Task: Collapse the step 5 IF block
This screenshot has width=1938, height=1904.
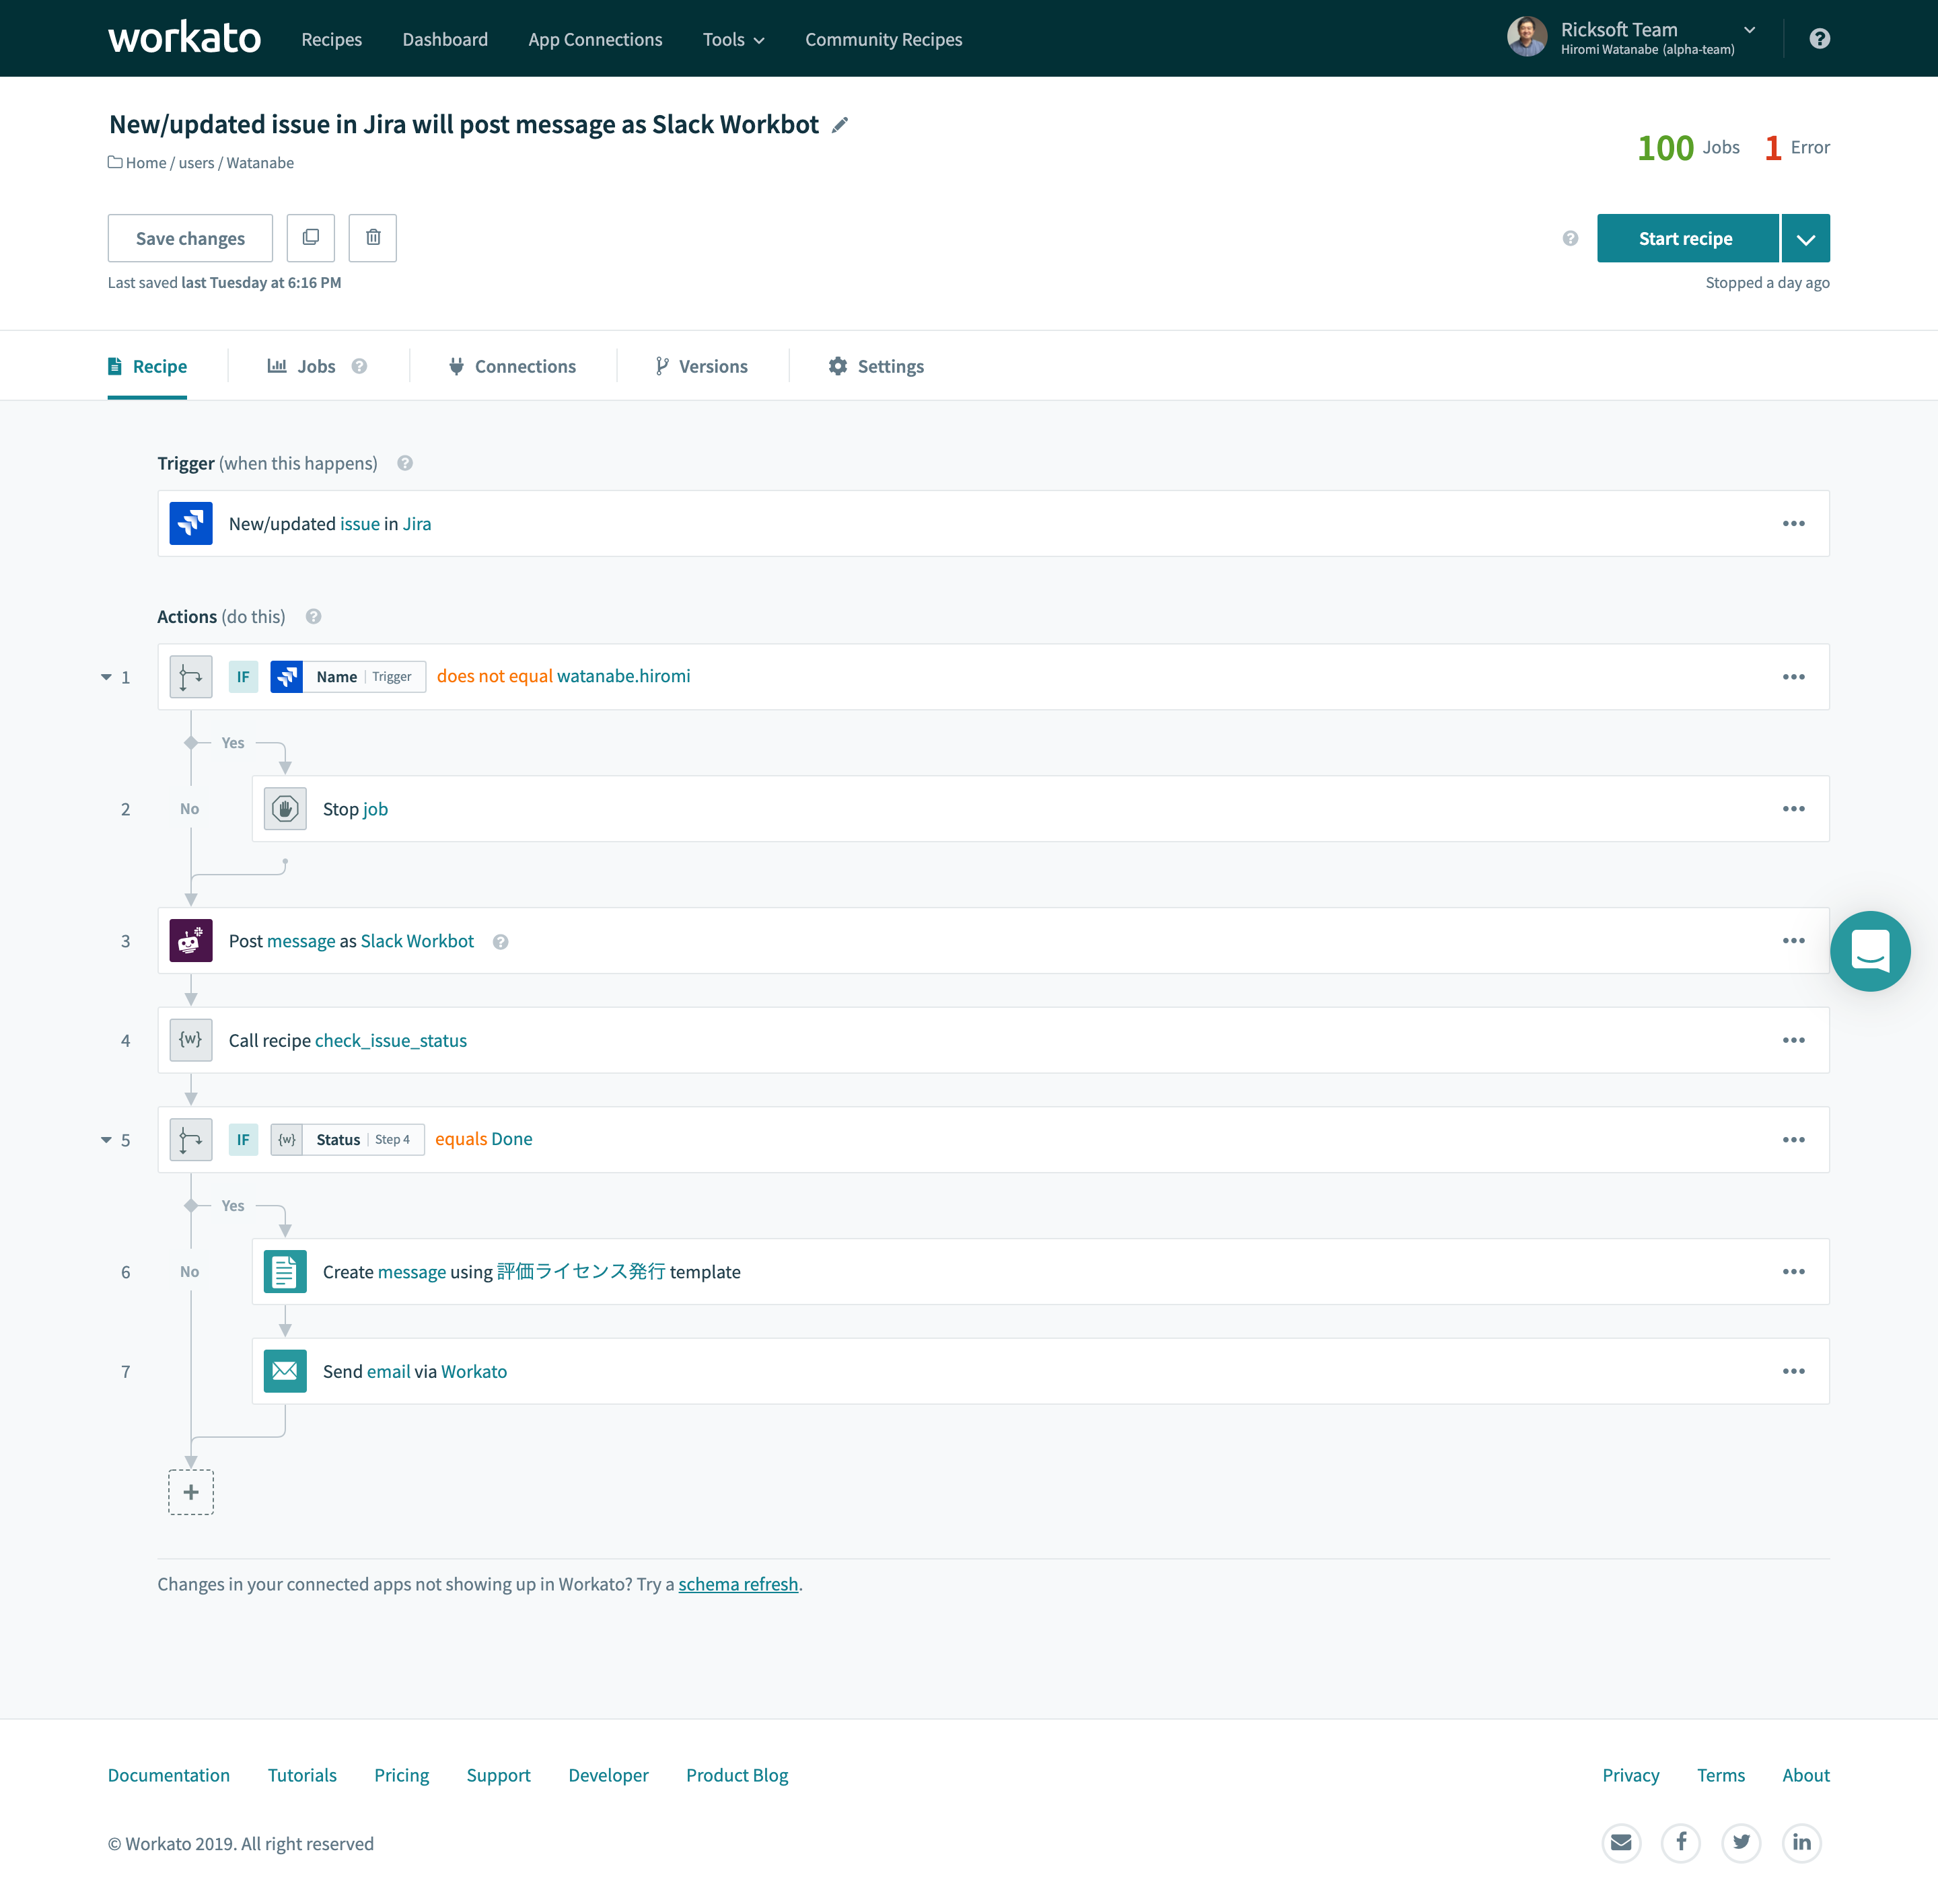Action: pyautogui.click(x=106, y=1140)
